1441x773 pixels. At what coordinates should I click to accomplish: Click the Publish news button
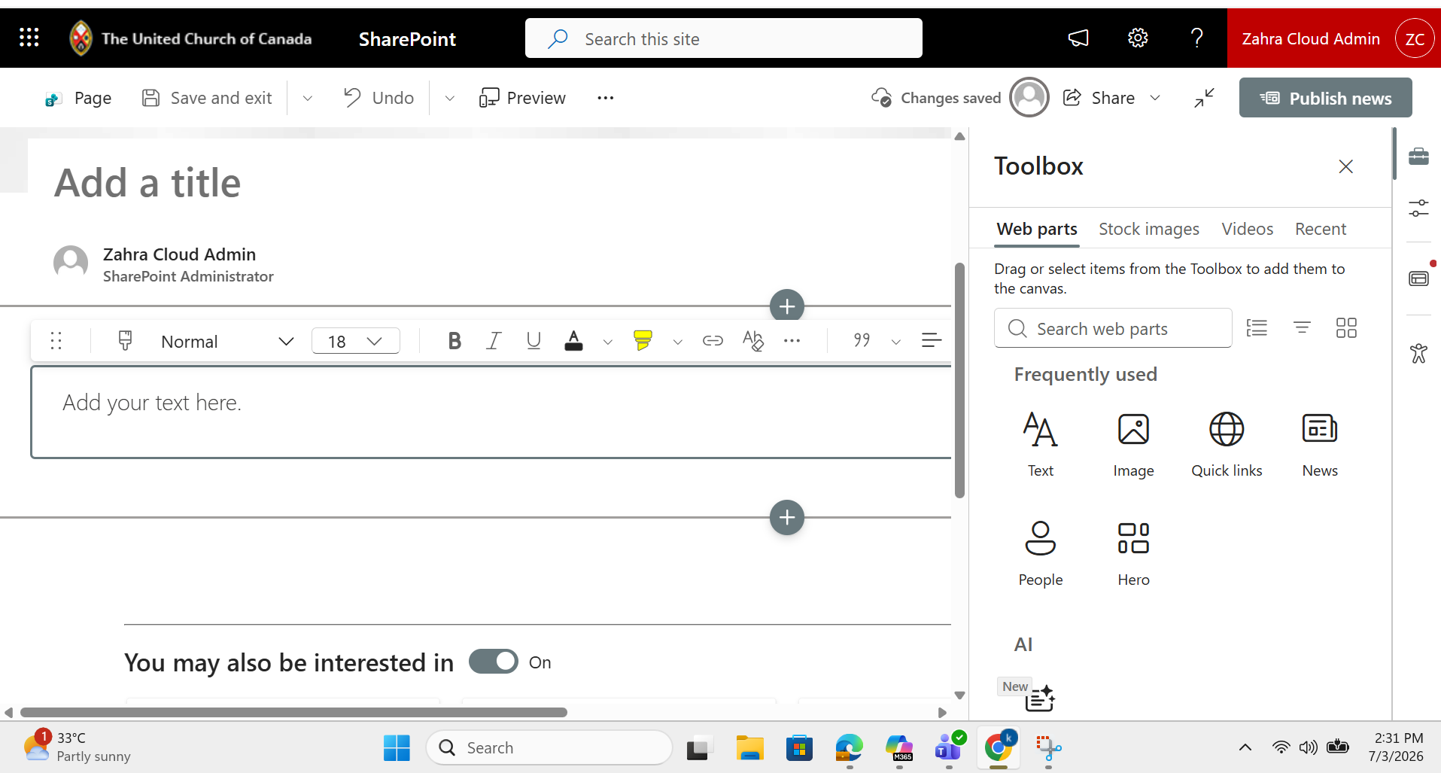point(1325,98)
